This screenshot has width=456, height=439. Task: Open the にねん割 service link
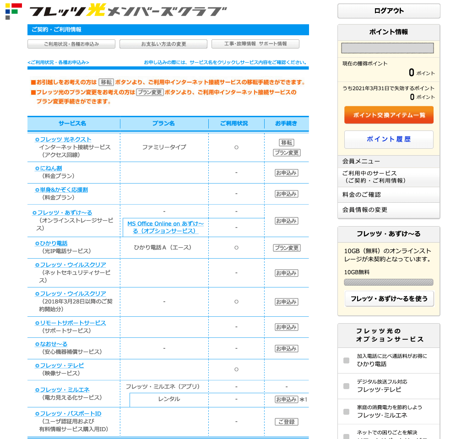click(49, 168)
